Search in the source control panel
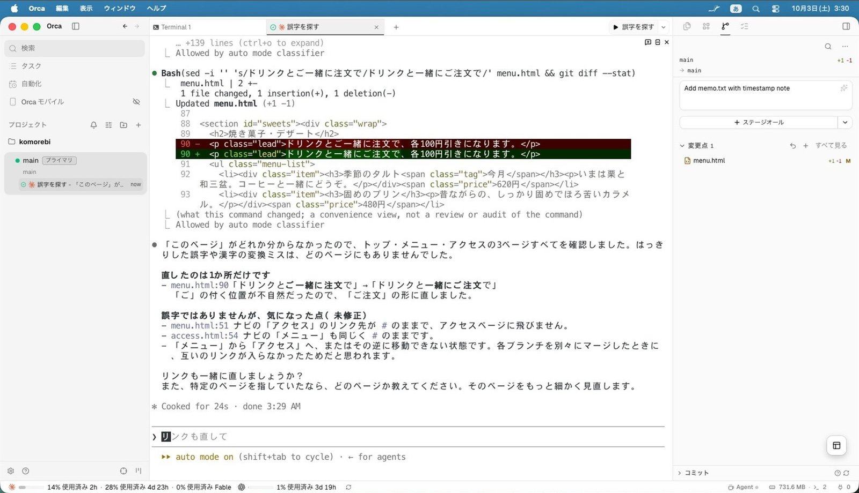This screenshot has width=859, height=493. point(828,47)
